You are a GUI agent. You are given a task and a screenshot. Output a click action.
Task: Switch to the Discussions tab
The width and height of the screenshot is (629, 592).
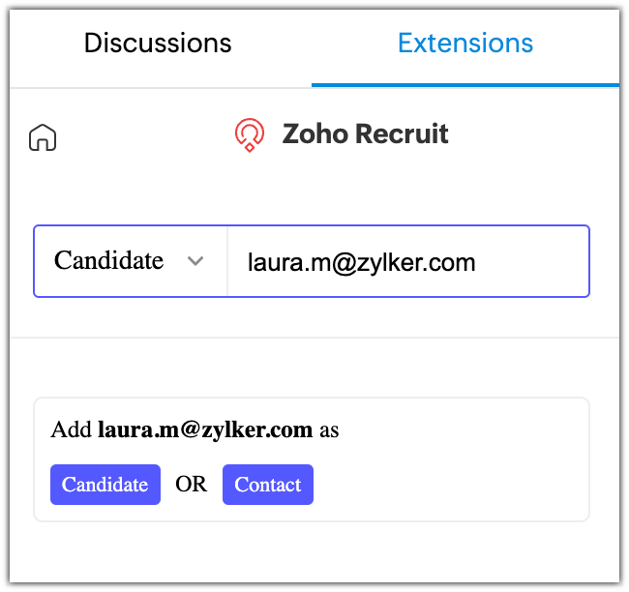click(x=158, y=44)
